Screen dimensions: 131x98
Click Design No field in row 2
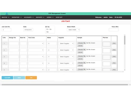[x=14, y=50]
